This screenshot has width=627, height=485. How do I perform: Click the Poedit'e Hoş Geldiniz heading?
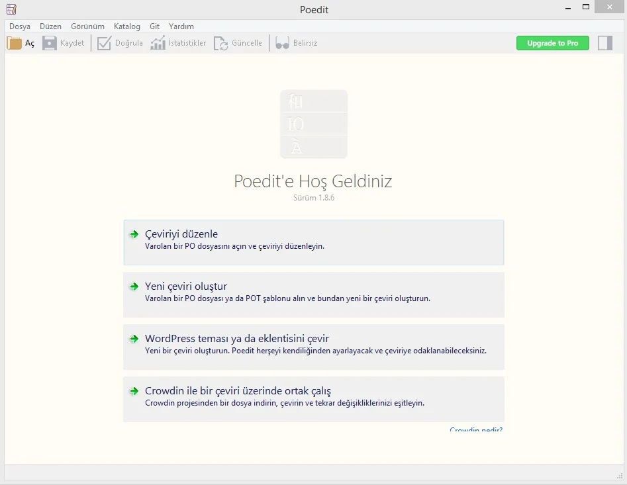313,182
